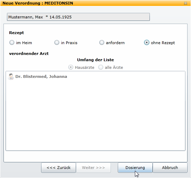Screen dimensions: 191x178
Task: Select the ohne Rezept radio button
Action: [x=147, y=43]
